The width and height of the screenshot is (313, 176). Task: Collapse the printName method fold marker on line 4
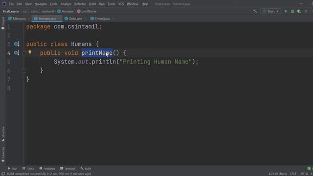pos(24,53)
